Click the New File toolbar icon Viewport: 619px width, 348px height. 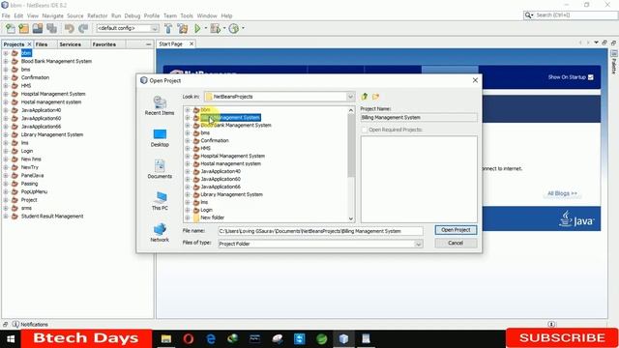tap(11, 28)
